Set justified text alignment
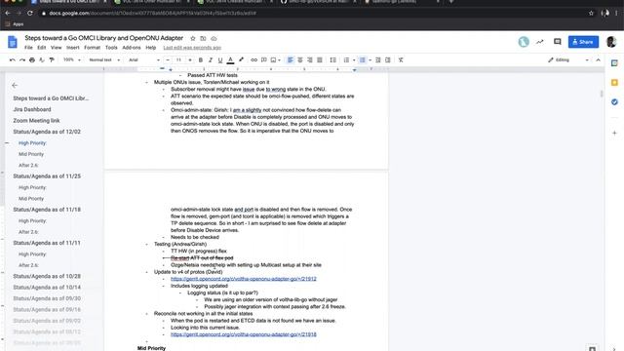The height and width of the screenshot is (351, 624). click(x=320, y=60)
